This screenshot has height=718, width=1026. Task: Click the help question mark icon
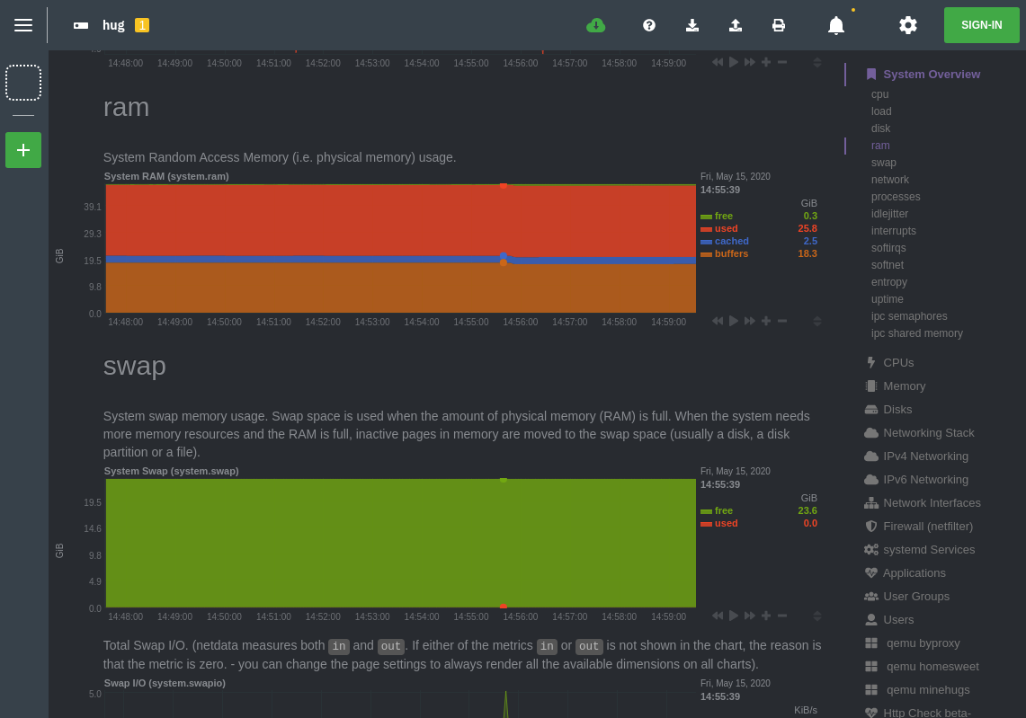tap(649, 25)
